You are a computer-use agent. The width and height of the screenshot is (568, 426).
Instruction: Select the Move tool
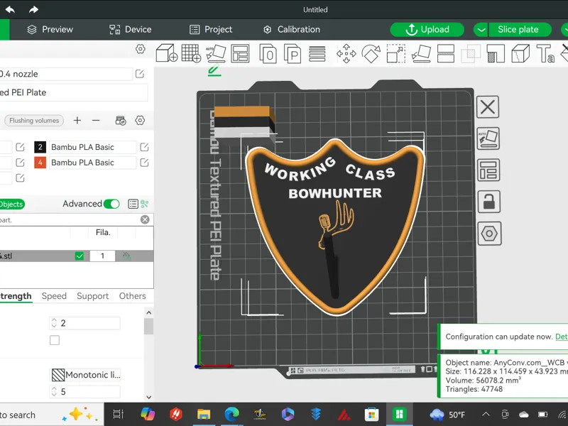tap(346, 54)
